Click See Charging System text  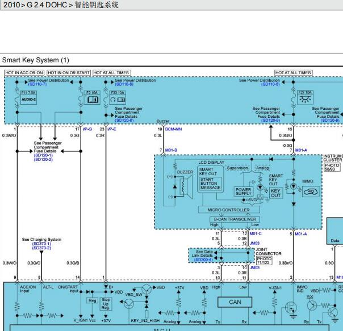(x=41, y=240)
